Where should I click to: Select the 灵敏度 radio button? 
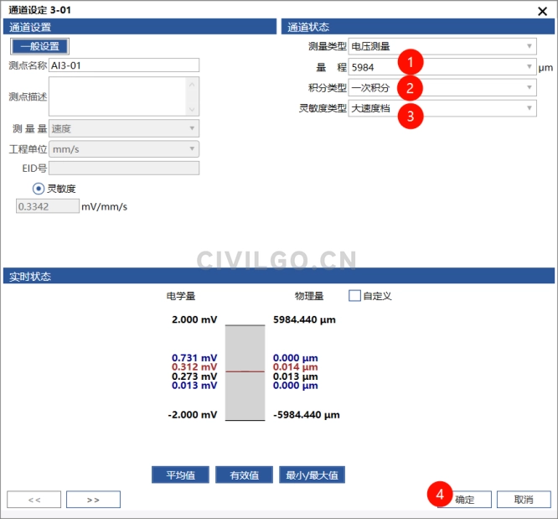click(x=38, y=188)
